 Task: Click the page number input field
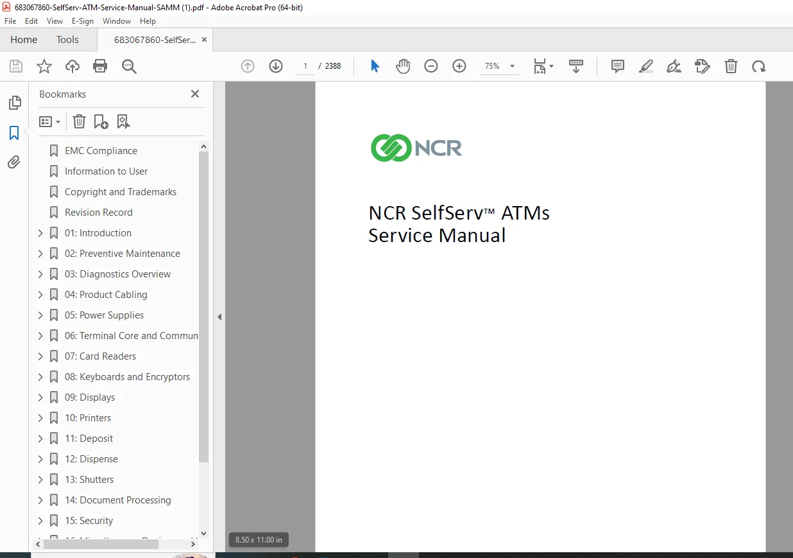pos(305,66)
